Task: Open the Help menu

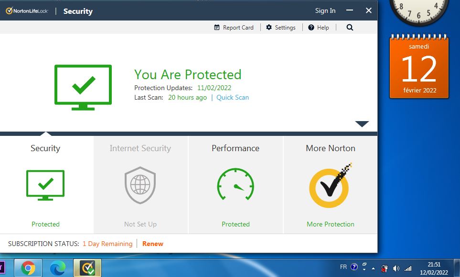Action: click(319, 28)
